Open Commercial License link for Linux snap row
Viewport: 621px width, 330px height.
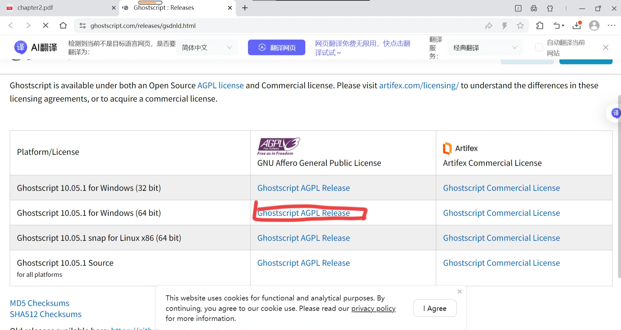501,238
